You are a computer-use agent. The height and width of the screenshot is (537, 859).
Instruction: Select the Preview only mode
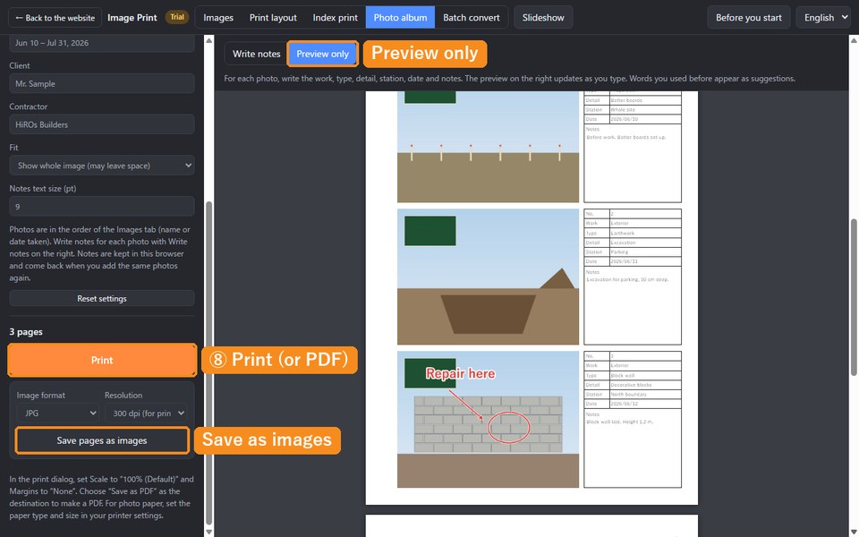pos(323,54)
